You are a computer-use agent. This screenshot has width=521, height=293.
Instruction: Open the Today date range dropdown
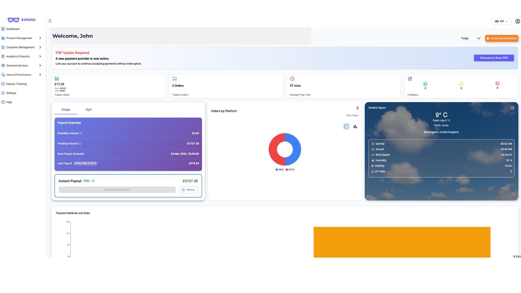(471, 39)
